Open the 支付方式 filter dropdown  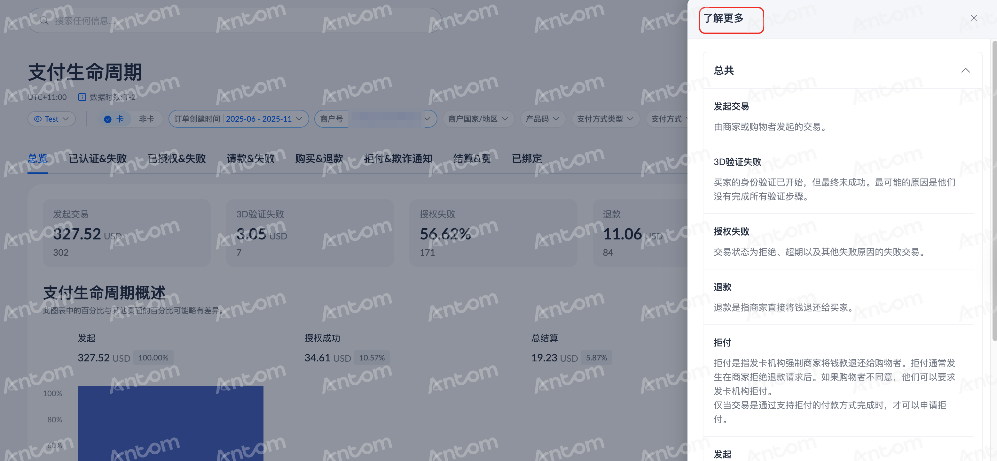667,119
